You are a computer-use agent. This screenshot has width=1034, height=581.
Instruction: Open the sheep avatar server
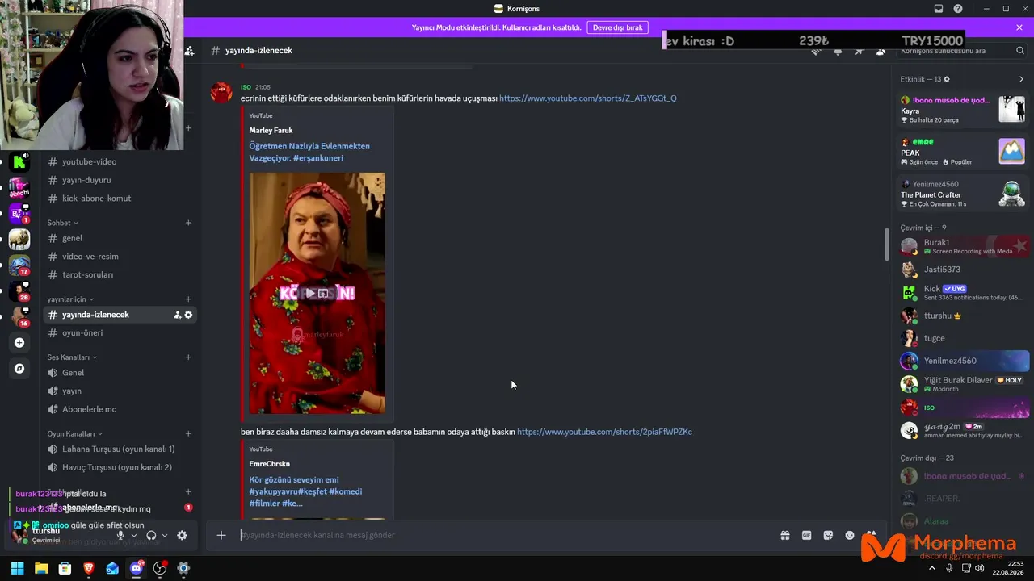tap(19, 239)
